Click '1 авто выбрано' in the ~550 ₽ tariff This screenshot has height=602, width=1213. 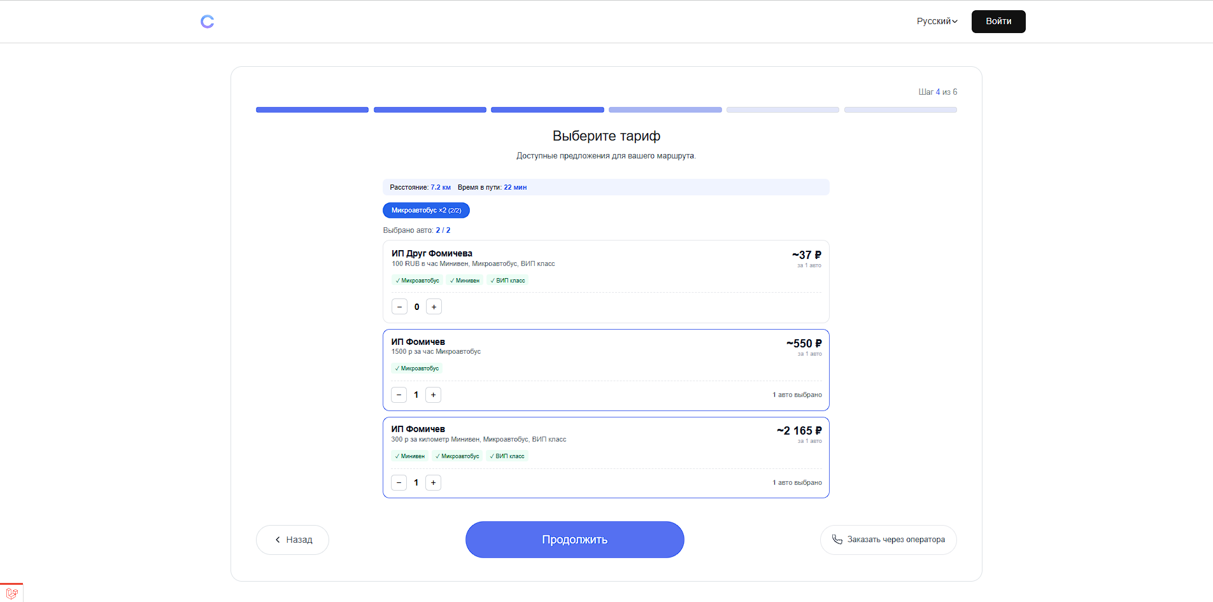point(797,395)
